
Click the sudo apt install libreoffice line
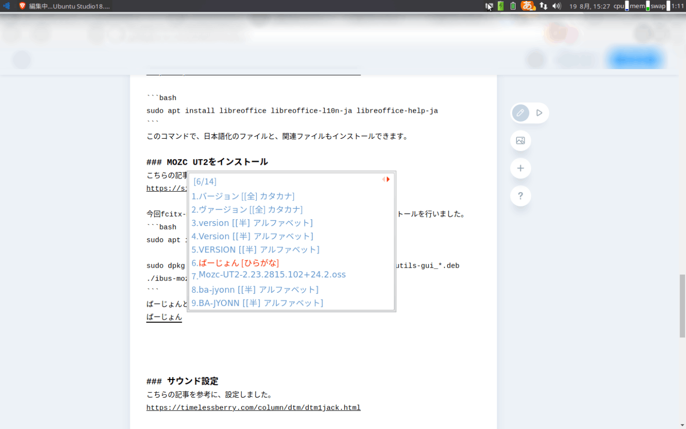coord(292,111)
